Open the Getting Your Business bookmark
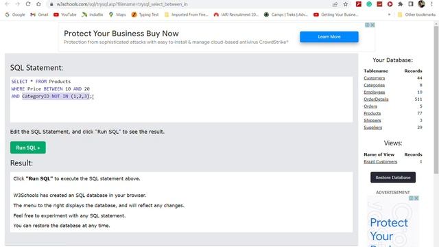Viewport: 439px width, 247px height. [x=336, y=14]
